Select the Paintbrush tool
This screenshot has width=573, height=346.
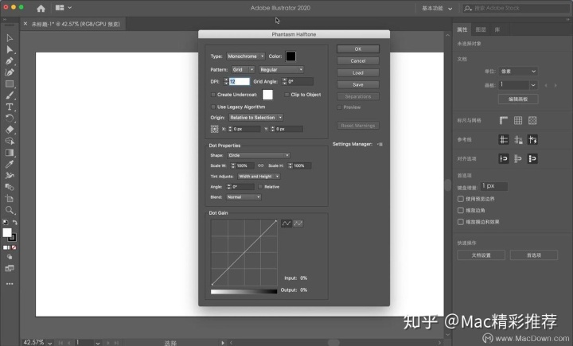[10, 95]
